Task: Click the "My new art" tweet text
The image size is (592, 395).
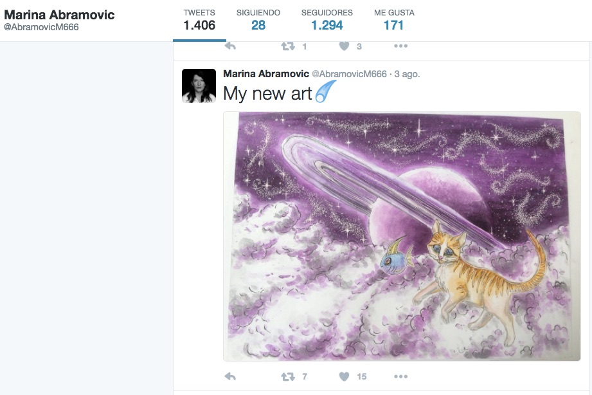Action: pos(267,94)
